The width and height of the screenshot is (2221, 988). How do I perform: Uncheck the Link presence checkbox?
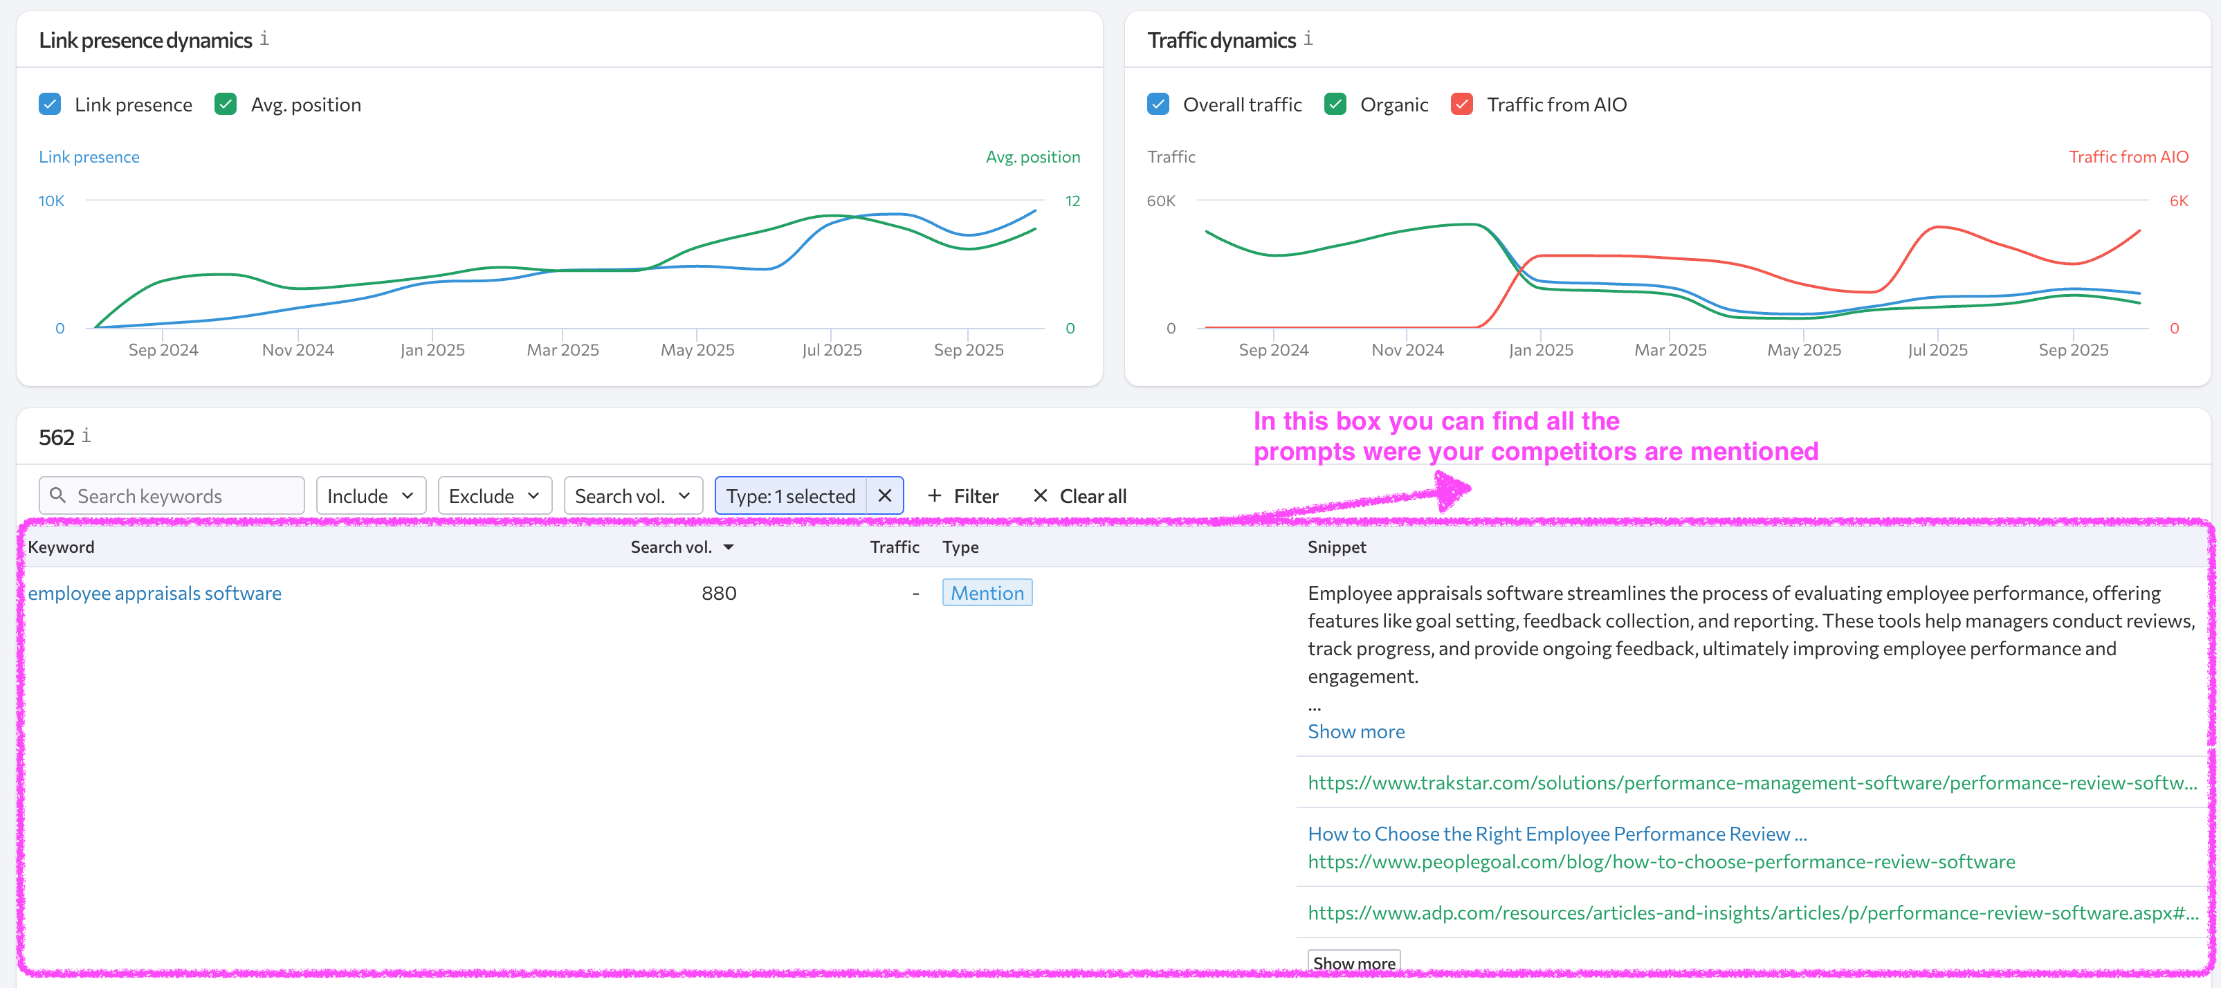[x=50, y=104]
